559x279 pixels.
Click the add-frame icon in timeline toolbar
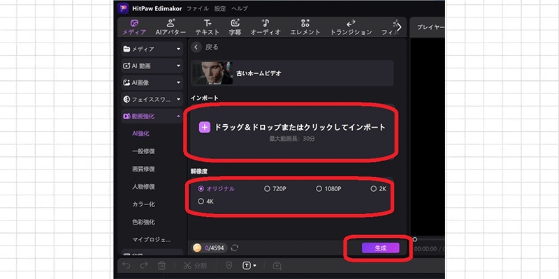[x=277, y=266]
